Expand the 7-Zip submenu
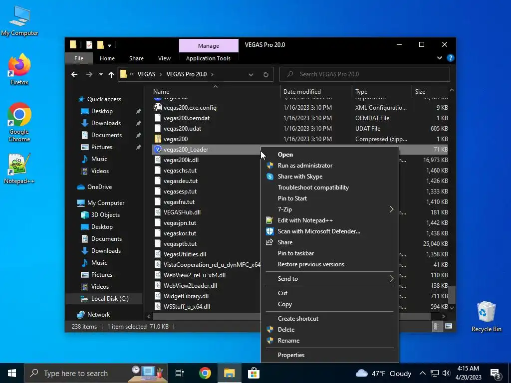 pos(391,209)
